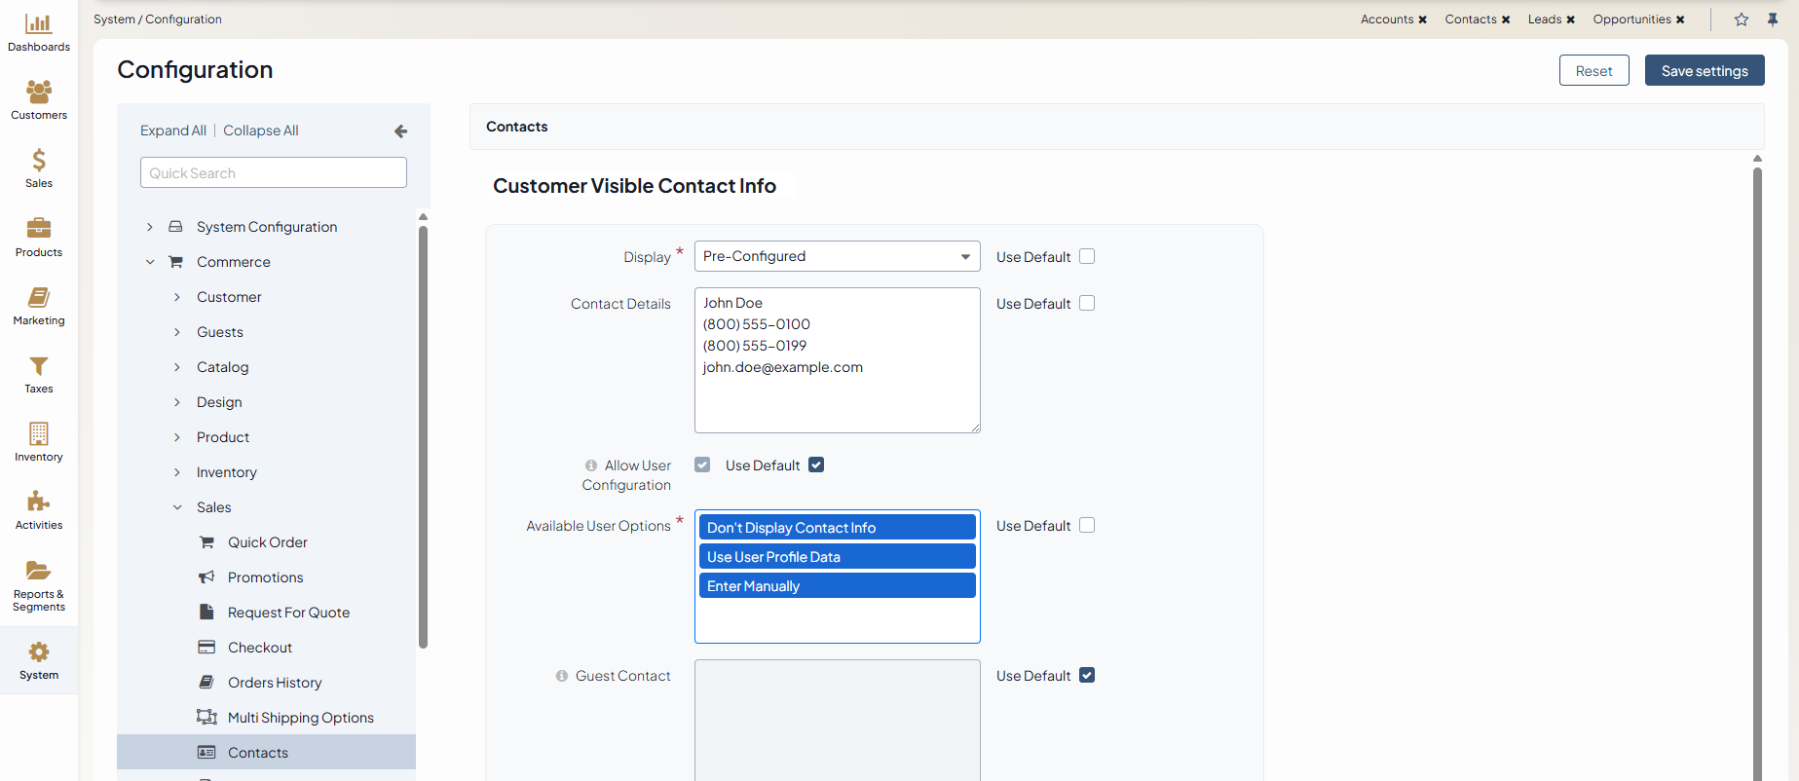Open the Taxes funnel icon
Screen dimensions: 1799x781
pos(39,366)
